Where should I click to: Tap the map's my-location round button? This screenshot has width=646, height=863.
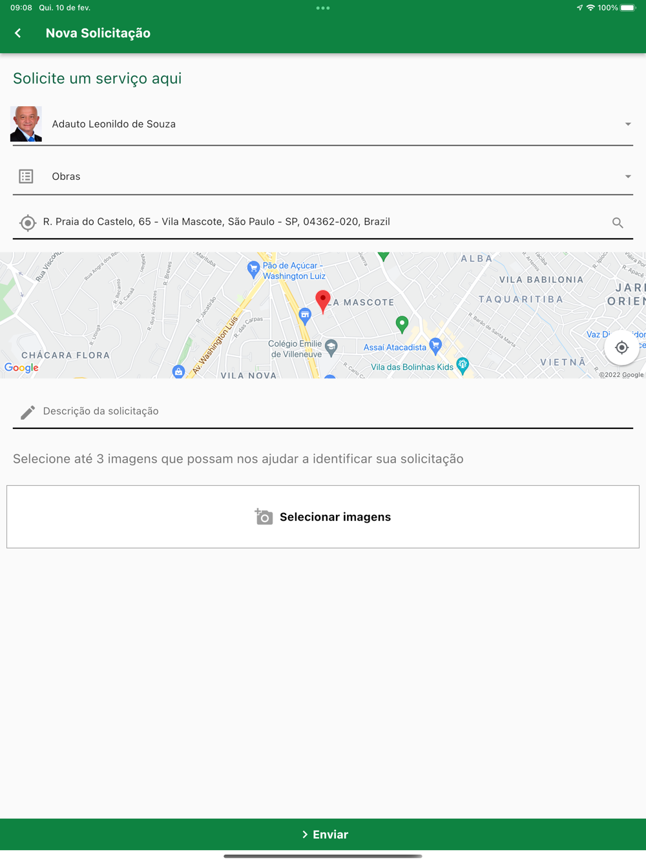point(621,347)
